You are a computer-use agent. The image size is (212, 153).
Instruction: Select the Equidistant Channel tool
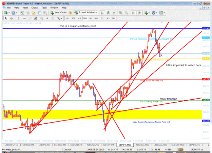pyautogui.click(x=36, y=18)
